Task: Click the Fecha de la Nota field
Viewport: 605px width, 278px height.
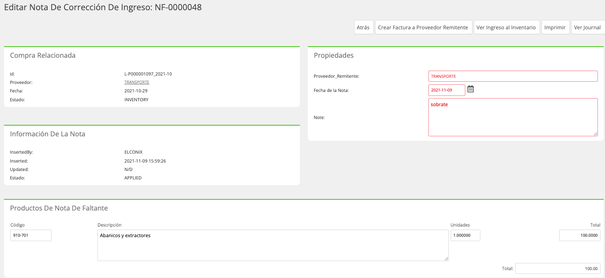Action: (x=447, y=90)
